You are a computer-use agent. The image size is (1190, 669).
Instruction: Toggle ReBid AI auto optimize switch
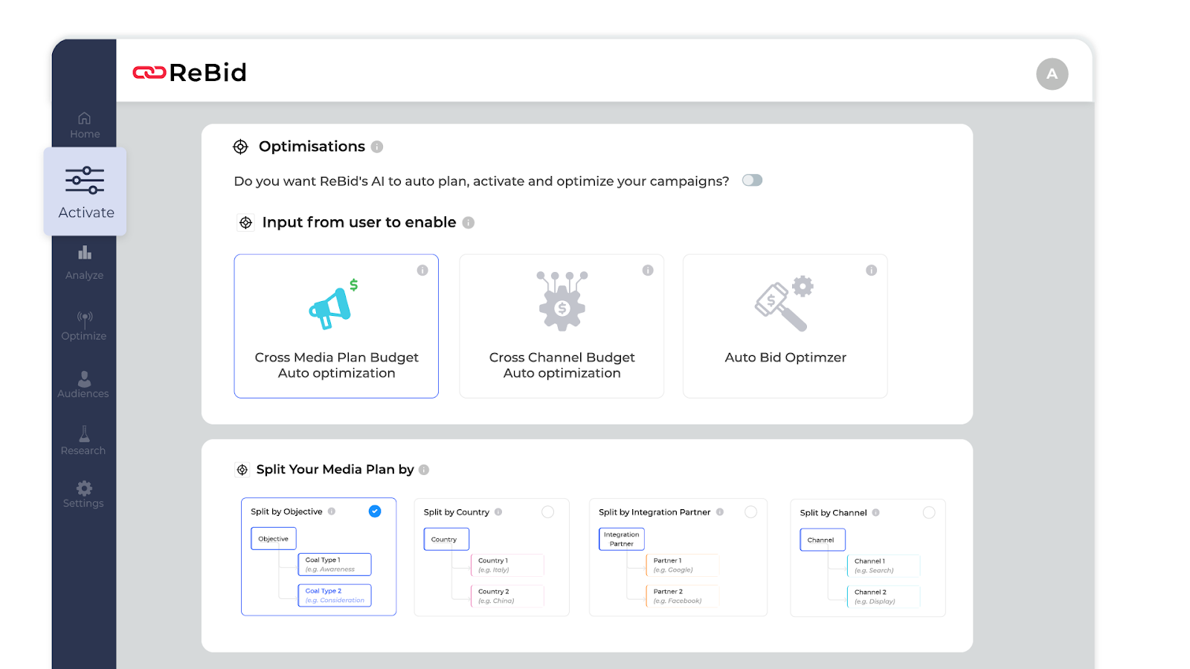click(752, 181)
